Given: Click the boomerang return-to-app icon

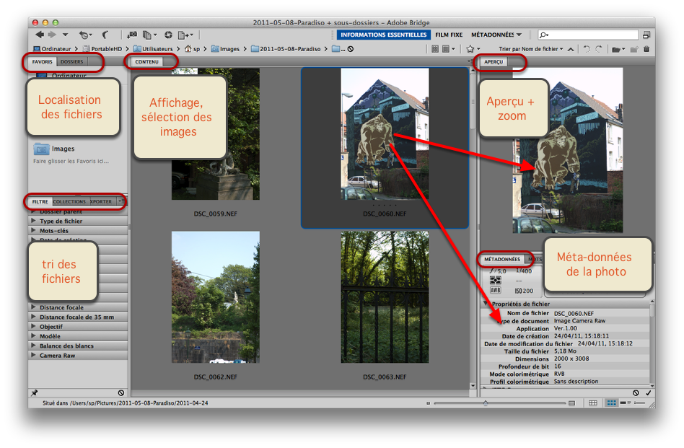Looking at the screenshot, I should click(105, 35).
